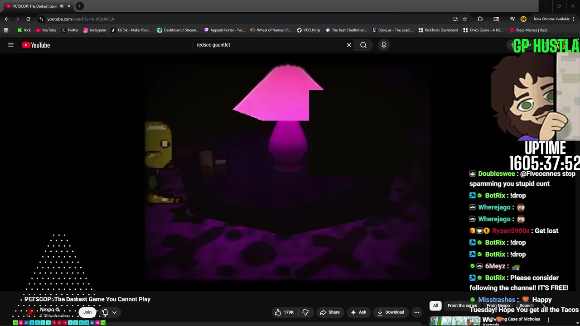
Task: Open the 'Kinko Guide - A Kic...' bookmark
Action: click(483, 30)
